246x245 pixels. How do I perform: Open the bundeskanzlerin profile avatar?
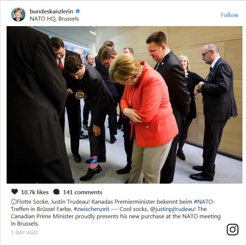18,14
